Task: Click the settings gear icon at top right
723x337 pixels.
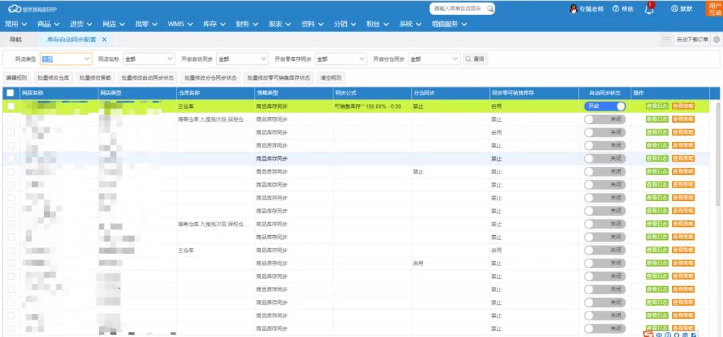Action: tap(716, 40)
